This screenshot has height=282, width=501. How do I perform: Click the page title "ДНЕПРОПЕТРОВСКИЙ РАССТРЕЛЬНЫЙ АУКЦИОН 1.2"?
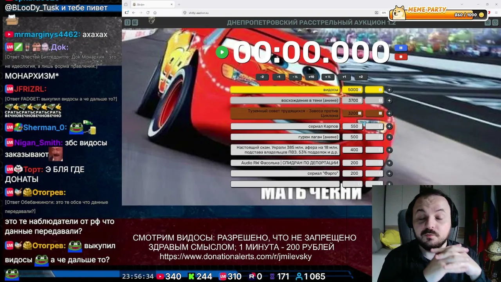(311, 23)
